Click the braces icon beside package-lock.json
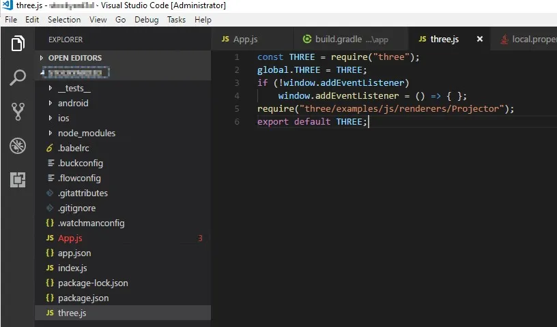The height and width of the screenshot is (327, 557). click(50, 283)
